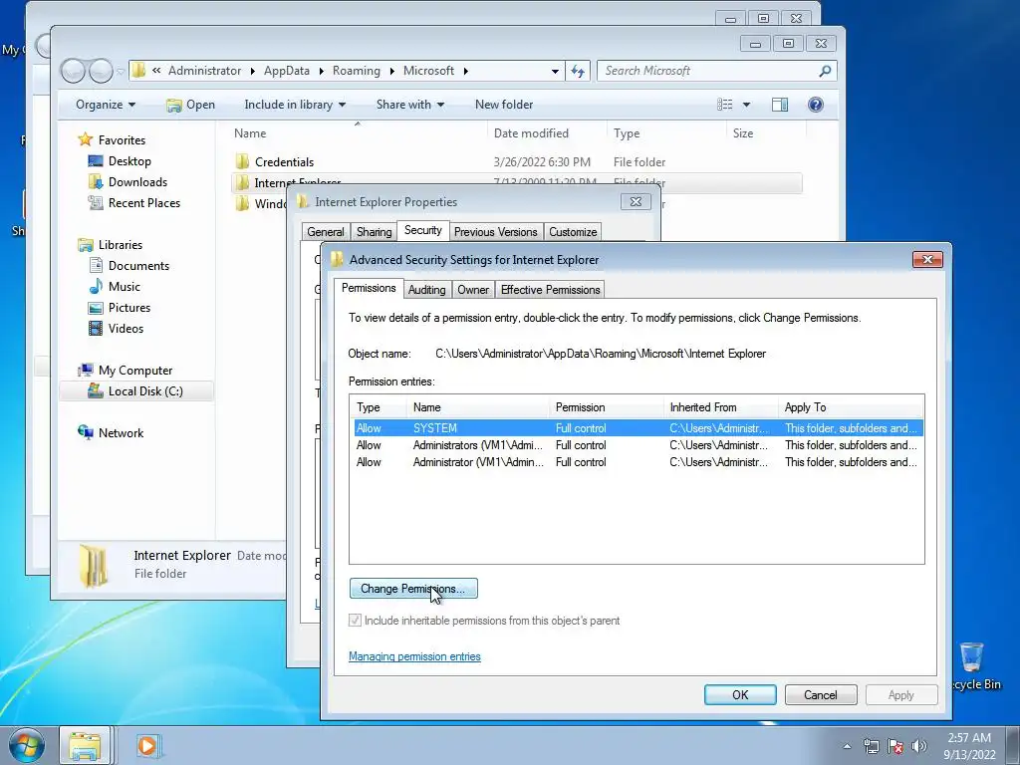
Task: Open Documents library
Action: click(138, 265)
